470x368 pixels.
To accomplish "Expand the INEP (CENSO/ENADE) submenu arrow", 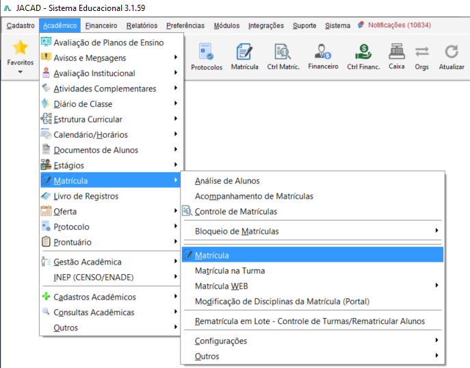I will 176,276.
